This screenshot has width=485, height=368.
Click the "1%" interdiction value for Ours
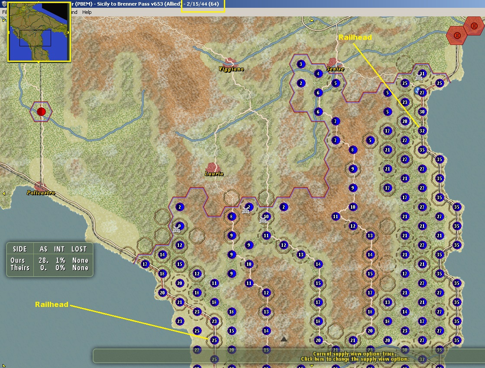(60, 260)
